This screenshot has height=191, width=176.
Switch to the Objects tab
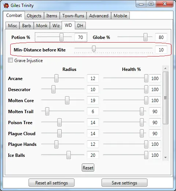click(x=34, y=16)
